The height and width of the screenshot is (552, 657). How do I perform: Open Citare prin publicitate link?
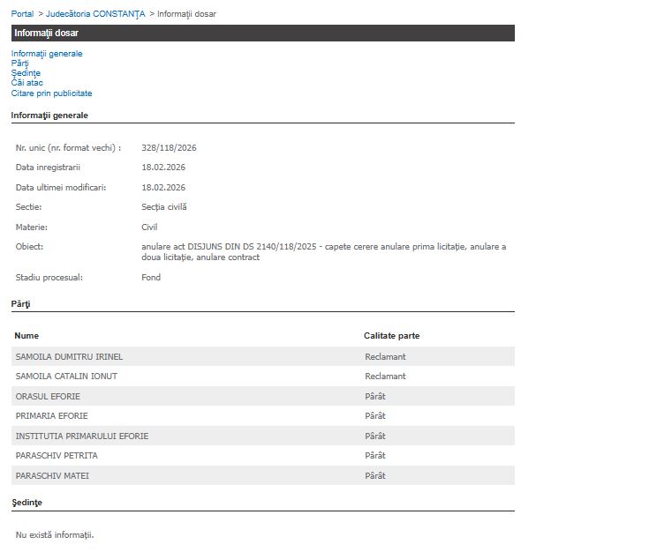51,93
